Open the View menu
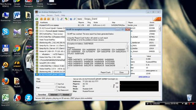 tap(43, 15)
